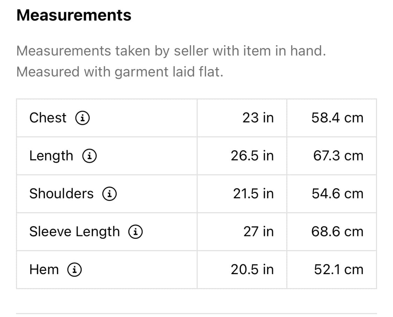The height and width of the screenshot is (317, 393).
Task: Select the 20.5 in hem value
Action: pyautogui.click(x=252, y=270)
